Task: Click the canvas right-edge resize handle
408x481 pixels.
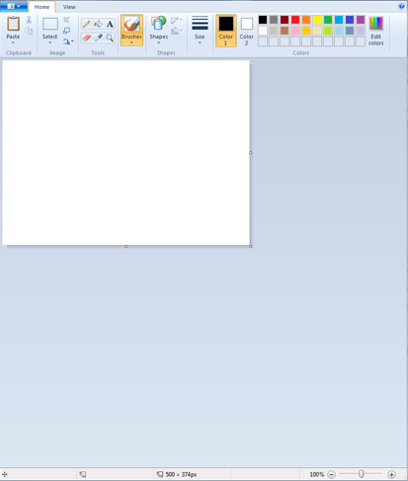Action: click(x=251, y=153)
